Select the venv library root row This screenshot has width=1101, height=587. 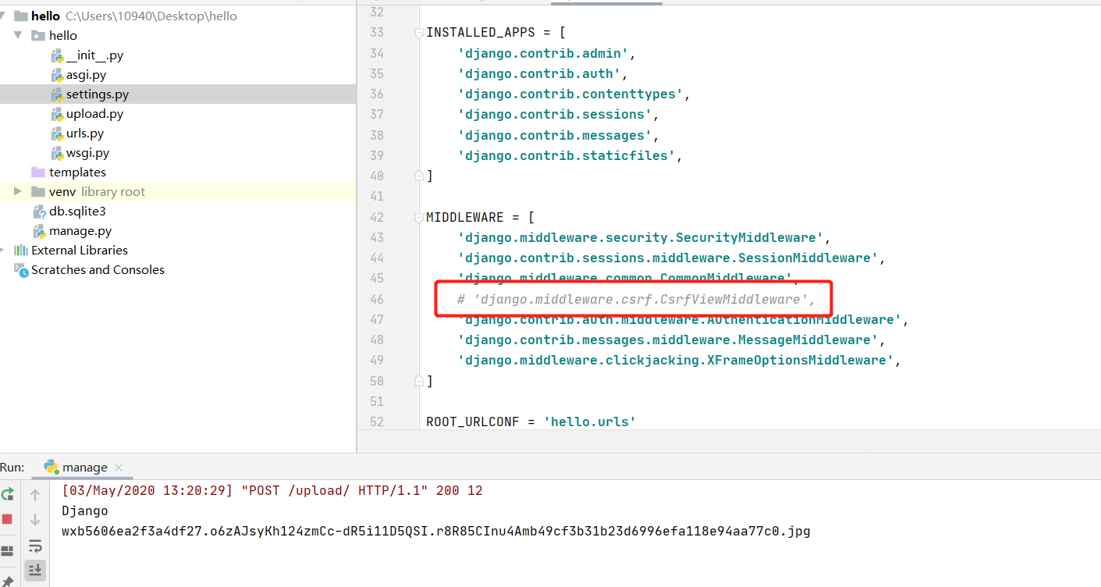point(178,192)
